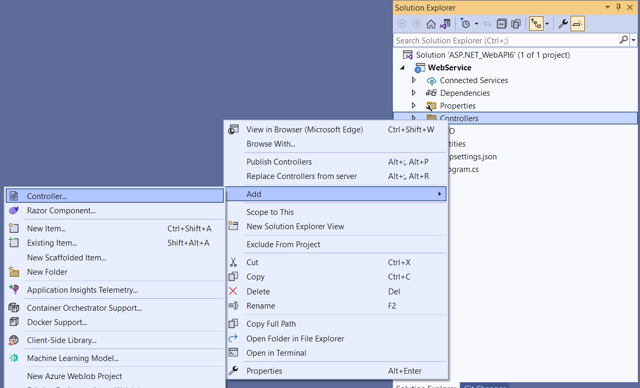Click Application Insights Telemetry lightbulb icon
640x388 pixels.
[x=14, y=290]
